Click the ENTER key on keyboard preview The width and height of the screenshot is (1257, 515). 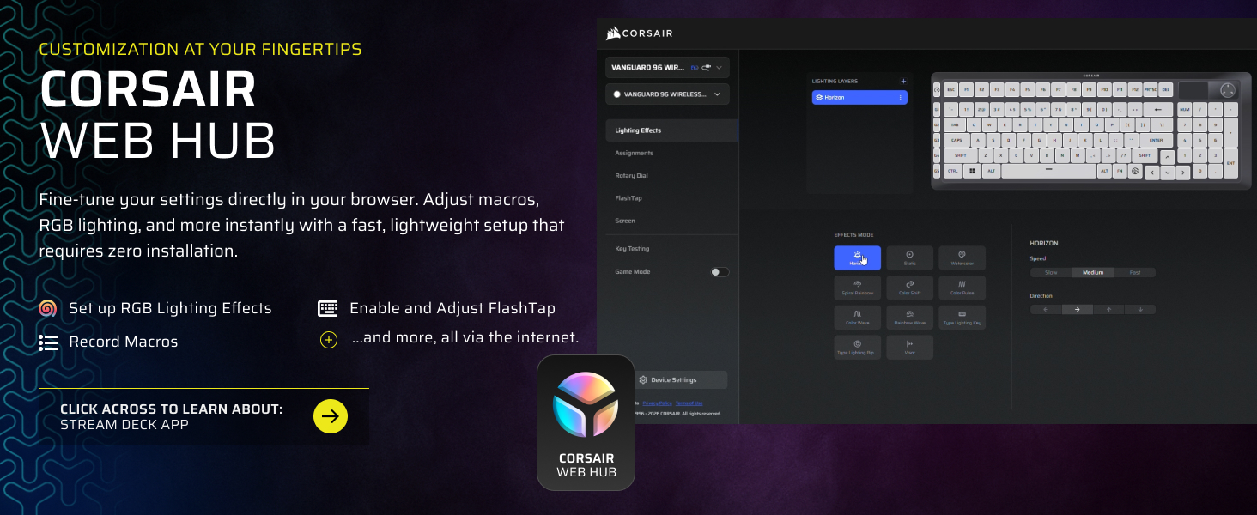tap(1157, 140)
